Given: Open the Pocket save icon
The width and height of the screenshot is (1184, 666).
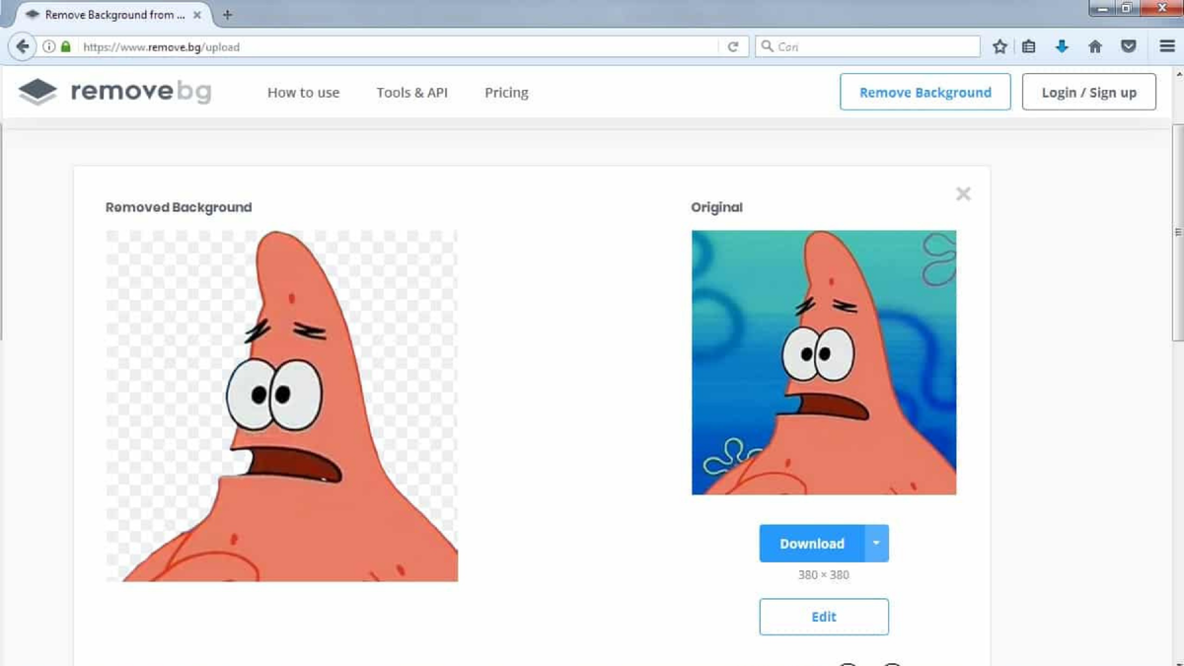Looking at the screenshot, I should click(x=1126, y=45).
